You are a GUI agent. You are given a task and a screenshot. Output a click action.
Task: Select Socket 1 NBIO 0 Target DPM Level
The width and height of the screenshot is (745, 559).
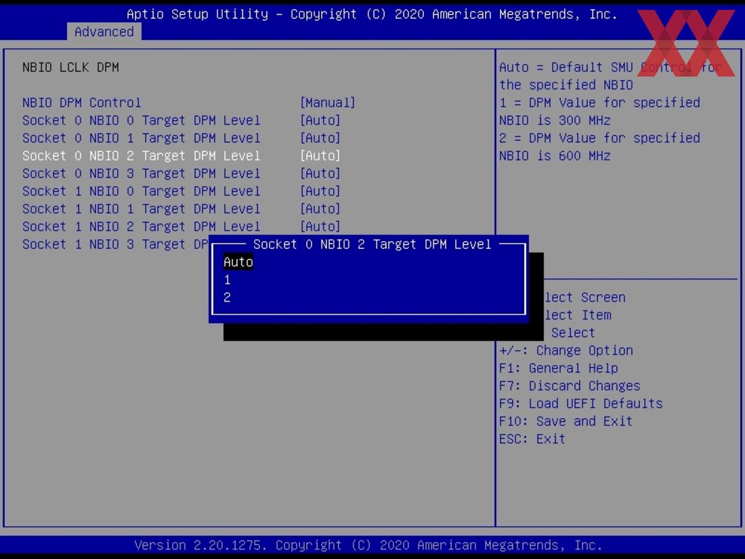141,191
